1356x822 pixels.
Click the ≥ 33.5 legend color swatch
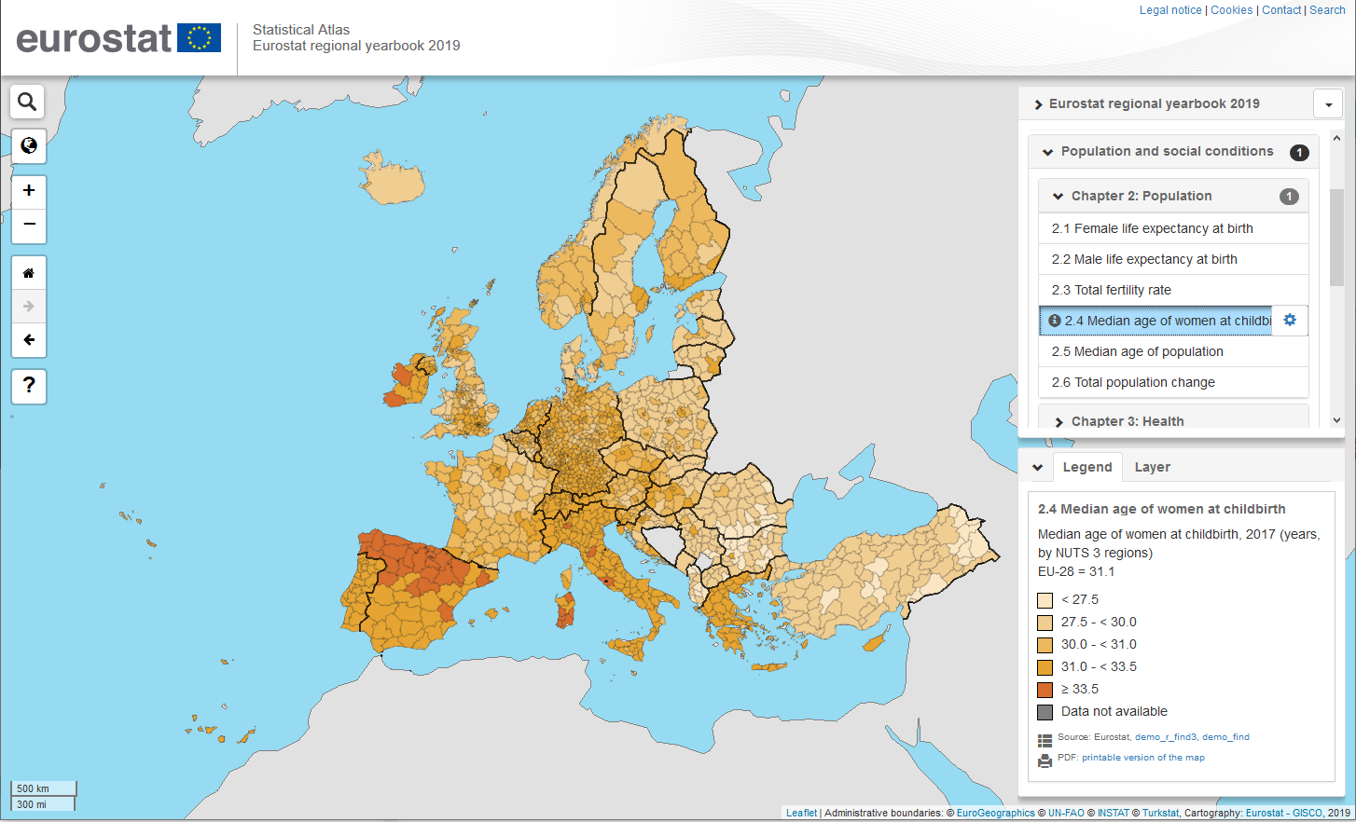[x=1045, y=690]
